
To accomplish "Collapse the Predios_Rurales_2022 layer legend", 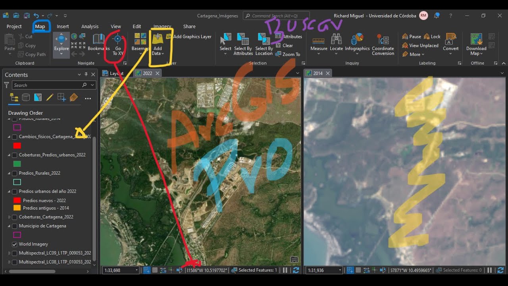I will 10,173.
